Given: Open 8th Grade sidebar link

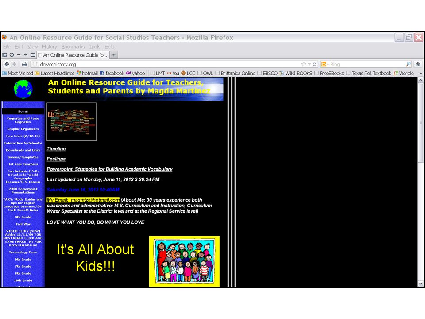Looking at the screenshot, I should tap(23, 273).
